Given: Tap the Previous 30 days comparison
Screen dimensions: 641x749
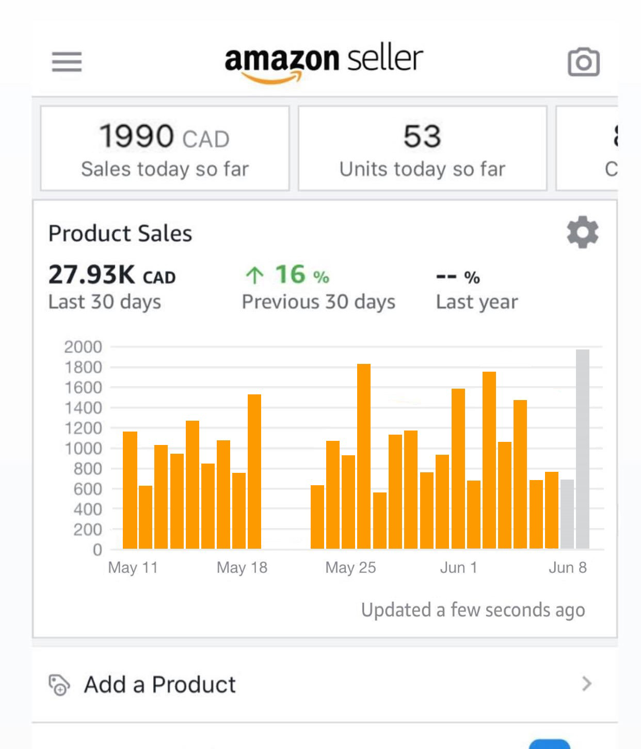Looking at the screenshot, I should pyautogui.click(x=318, y=287).
